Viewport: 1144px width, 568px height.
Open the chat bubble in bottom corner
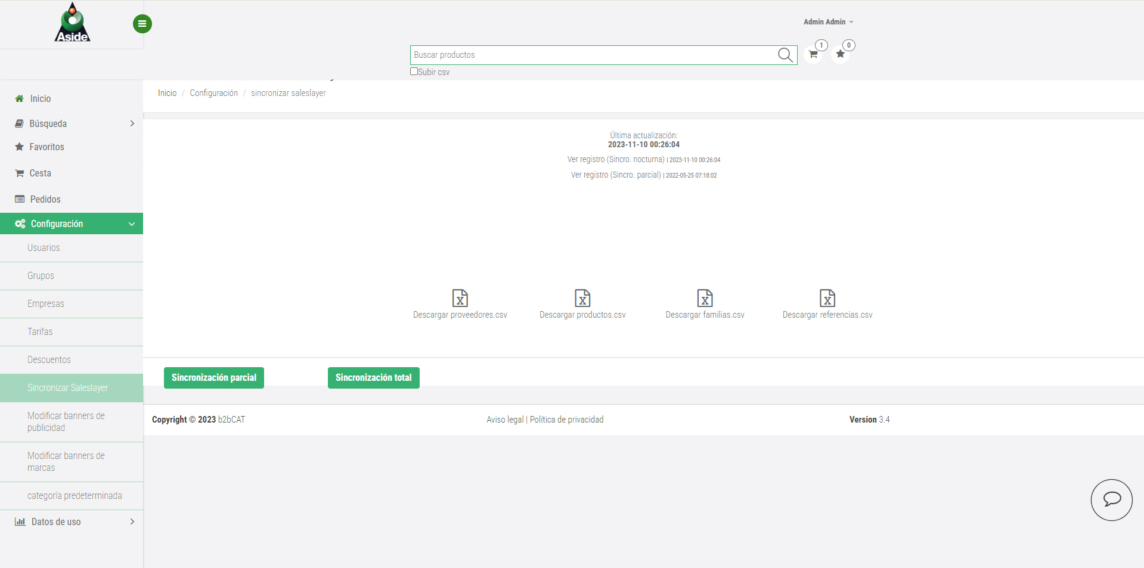(x=1111, y=499)
